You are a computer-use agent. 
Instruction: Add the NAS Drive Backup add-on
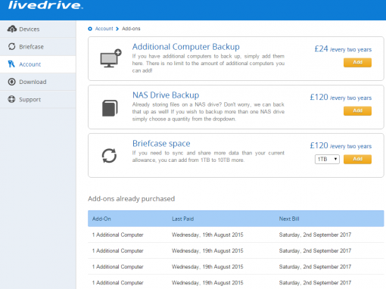click(x=357, y=110)
